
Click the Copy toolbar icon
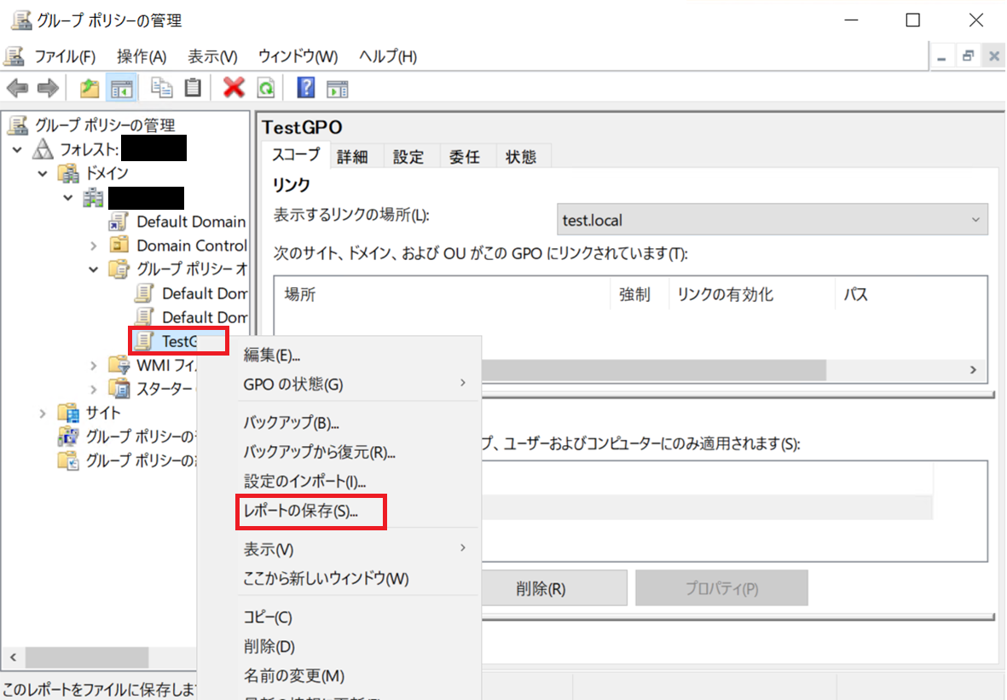(x=161, y=87)
